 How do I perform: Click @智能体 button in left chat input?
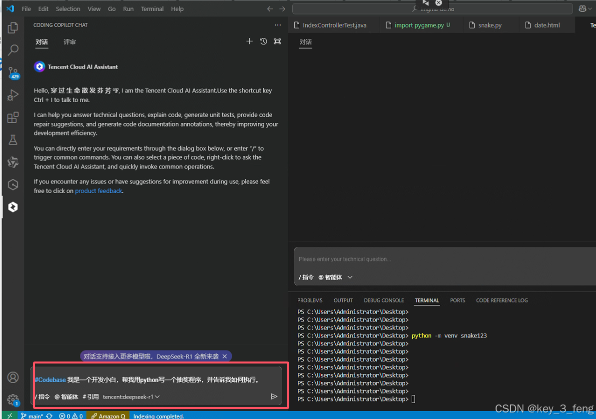tap(66, 396)
